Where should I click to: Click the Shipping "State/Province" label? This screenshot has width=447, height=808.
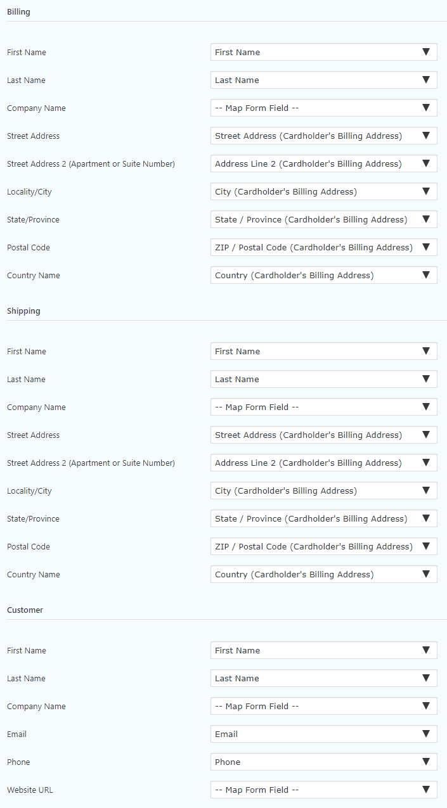pos(33,518)
